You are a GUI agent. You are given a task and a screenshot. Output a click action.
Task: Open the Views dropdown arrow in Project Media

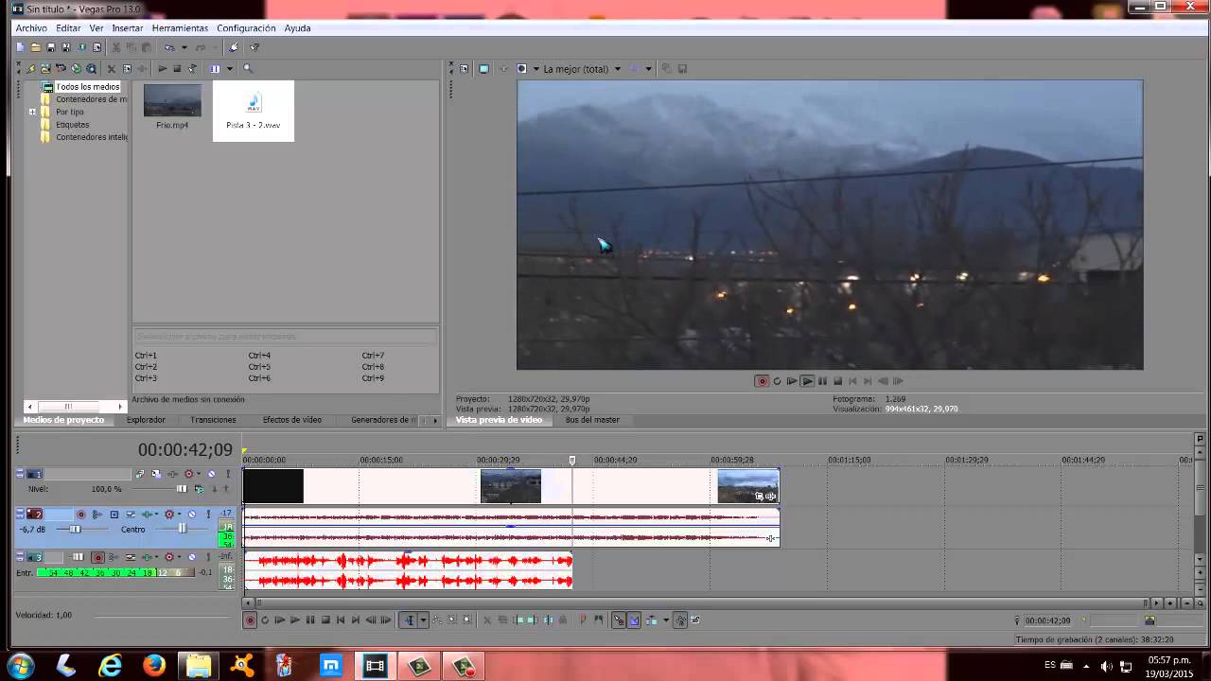230,68
